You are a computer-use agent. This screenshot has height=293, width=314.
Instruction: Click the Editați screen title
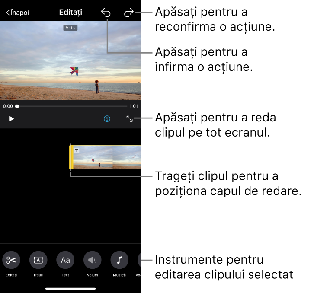pyautogui.click(x=70, y=13)
